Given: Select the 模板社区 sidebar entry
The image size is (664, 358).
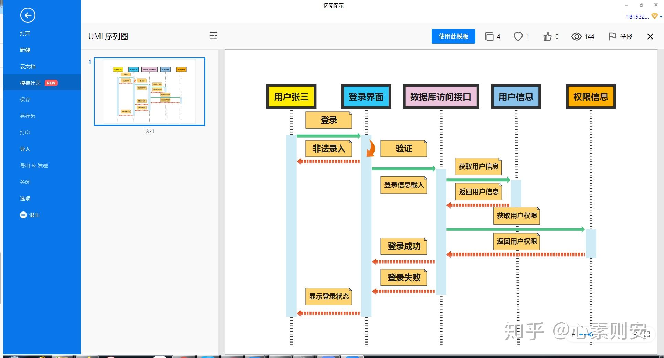Looking at the screenshot, I should click(42, 83).
